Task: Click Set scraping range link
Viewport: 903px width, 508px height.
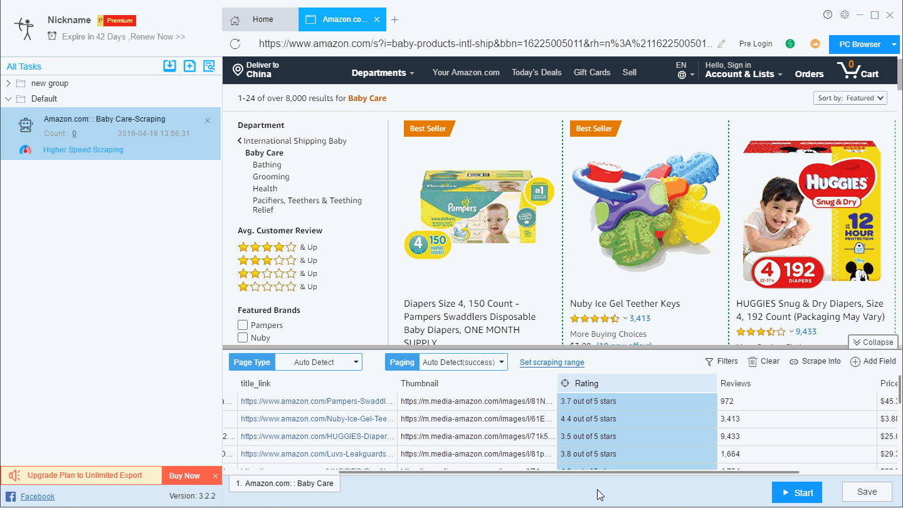Action: pyautogui.click(x=552, y=362)
